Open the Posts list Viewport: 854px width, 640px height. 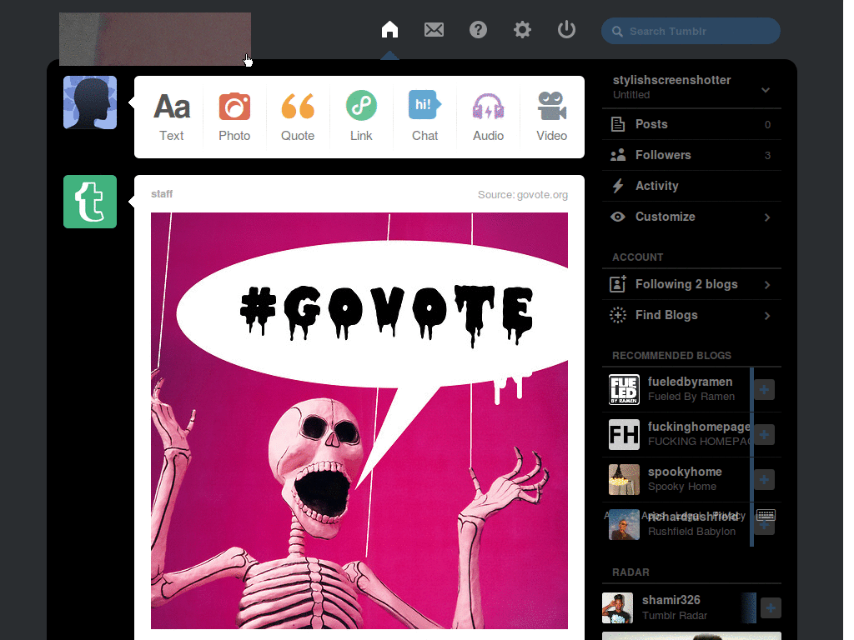pos(691,124)
